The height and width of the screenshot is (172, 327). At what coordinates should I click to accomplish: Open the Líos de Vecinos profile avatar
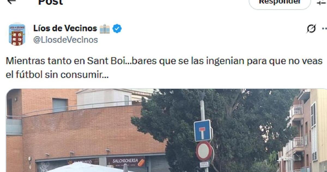coord(17,34)
